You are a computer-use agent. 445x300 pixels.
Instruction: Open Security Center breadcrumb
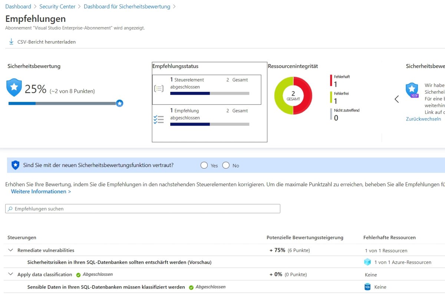point(57,7)
